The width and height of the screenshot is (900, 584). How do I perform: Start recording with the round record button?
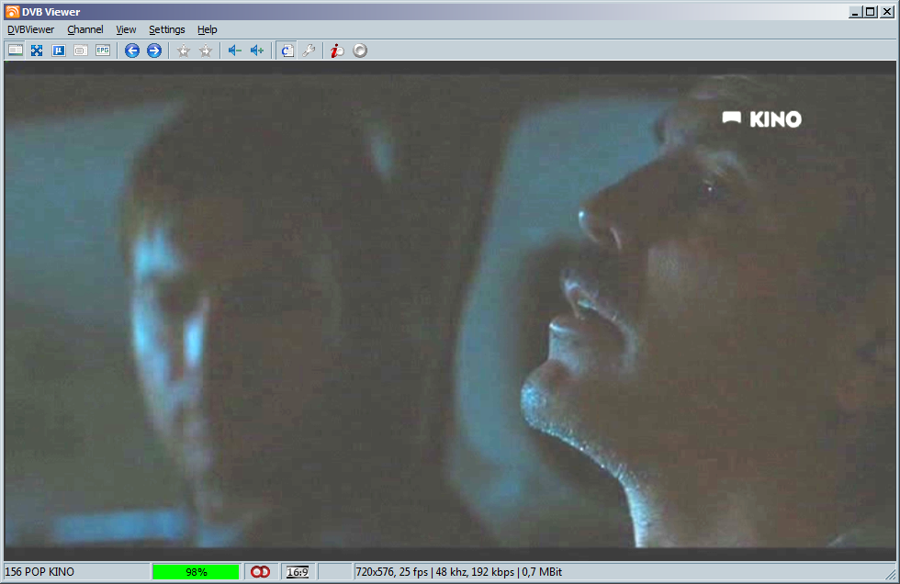point(360,51)
